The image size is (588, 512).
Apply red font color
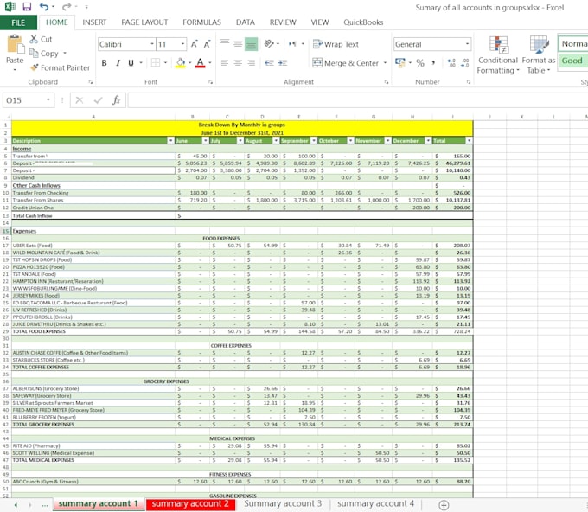click(x=201, y=62)
